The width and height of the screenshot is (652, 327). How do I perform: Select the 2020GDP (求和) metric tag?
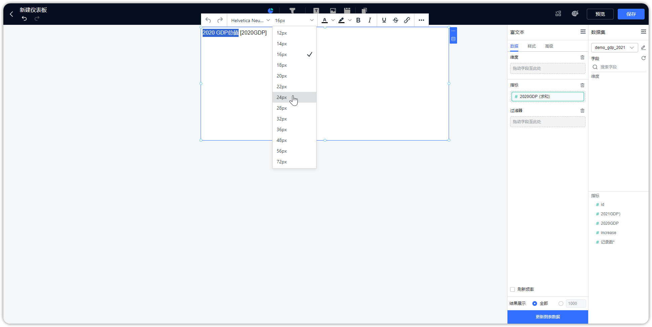[548, 97]
